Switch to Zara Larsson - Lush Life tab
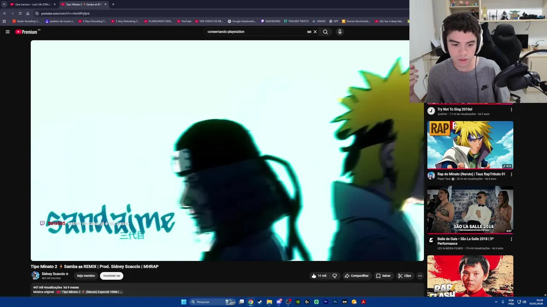This screenshot has height=307, width=547. pyautogui.click(x=32, y=4)
